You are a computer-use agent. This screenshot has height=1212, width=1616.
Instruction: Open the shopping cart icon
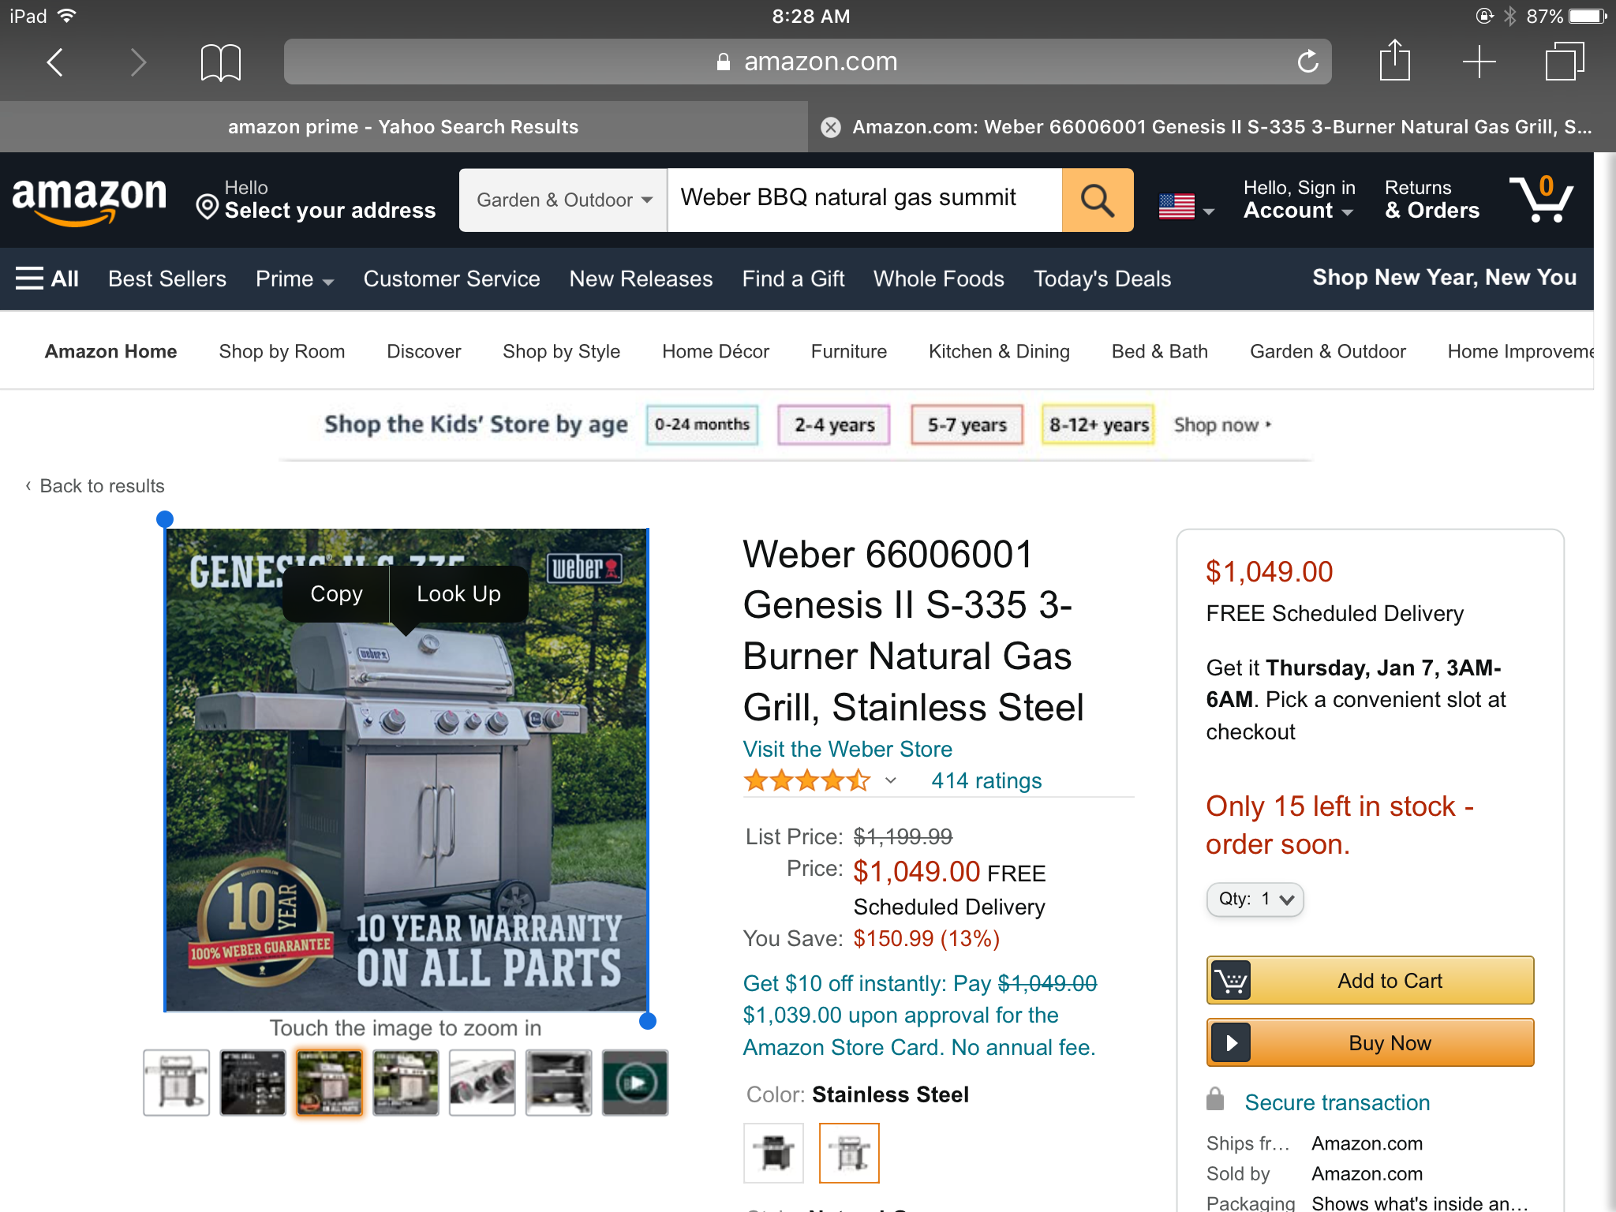pyautogui.click(x=1541, y=199)
